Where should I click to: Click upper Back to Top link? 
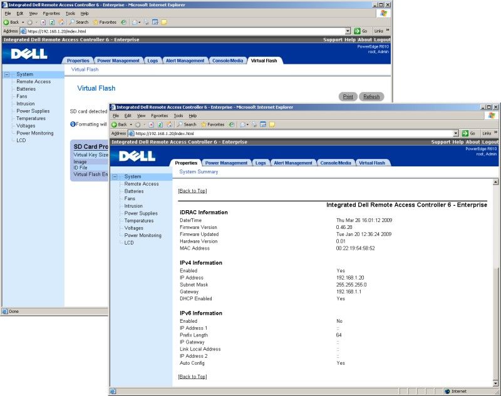[x=192, y=191]
